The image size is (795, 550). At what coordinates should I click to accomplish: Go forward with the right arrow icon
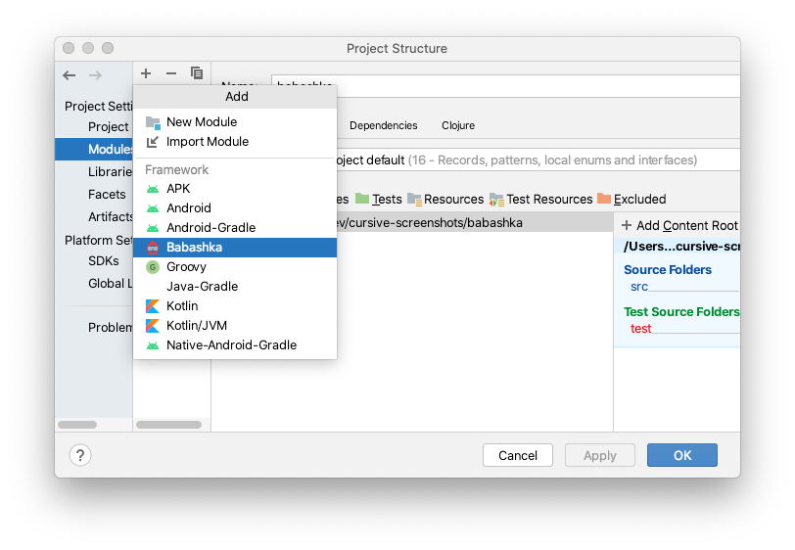coord(95,75)
